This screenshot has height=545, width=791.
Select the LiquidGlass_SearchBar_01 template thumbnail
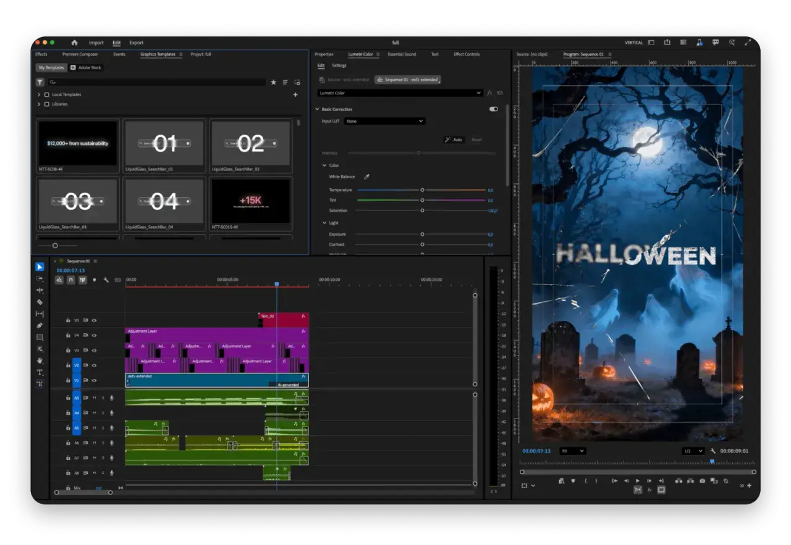click(164, 144)
